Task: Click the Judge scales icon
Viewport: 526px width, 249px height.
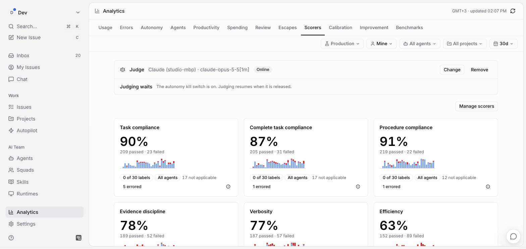Action: (123, 70)
